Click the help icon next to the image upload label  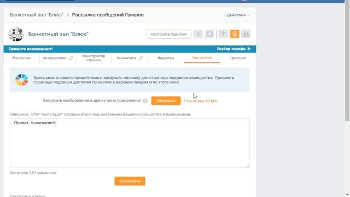point(145,101)
